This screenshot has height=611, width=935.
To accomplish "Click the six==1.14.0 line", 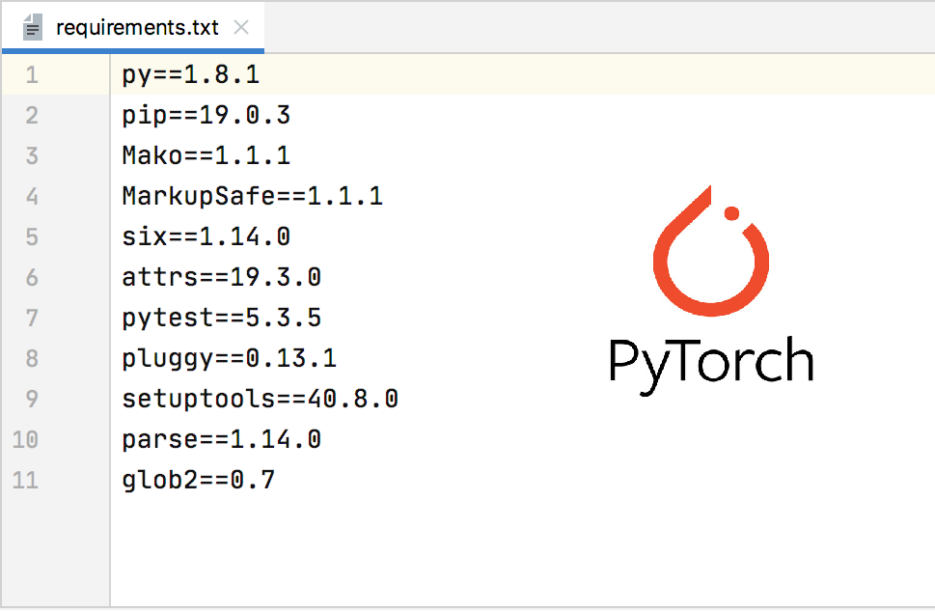I will 206,236.
